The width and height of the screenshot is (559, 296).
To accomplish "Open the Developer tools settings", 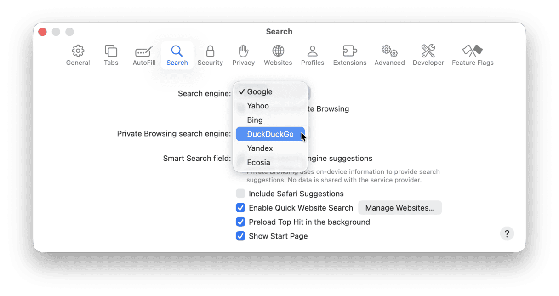I will [428, 54].
